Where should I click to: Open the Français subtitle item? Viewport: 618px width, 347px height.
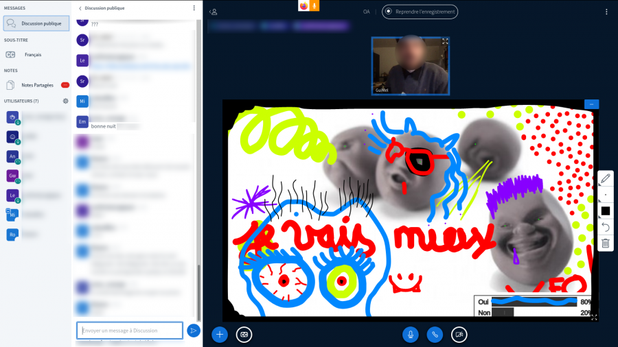tap(33, 54)
